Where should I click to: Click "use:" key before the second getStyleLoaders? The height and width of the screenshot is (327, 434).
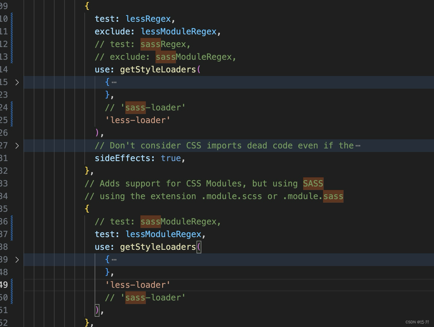(x=105, y=247)
